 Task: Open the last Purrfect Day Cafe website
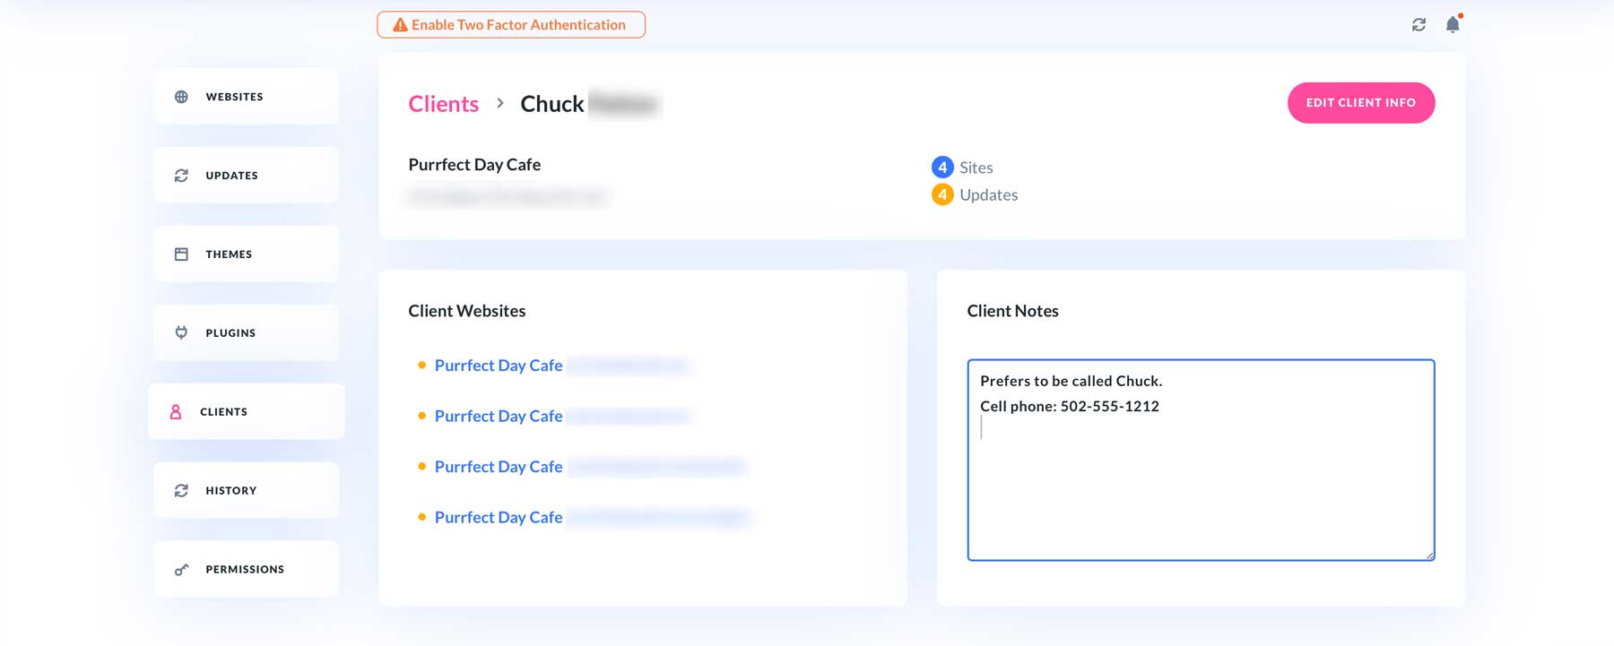pyautogui.click(x=499, y=518)
